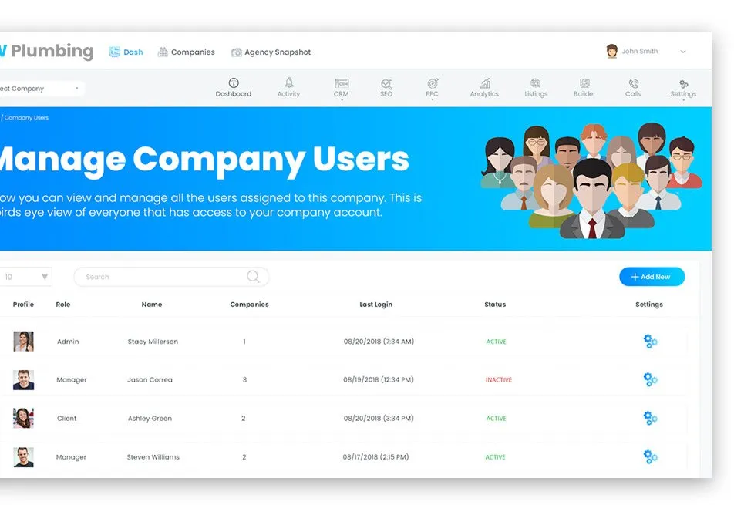Open the PPC target icon

pos(433,83)
